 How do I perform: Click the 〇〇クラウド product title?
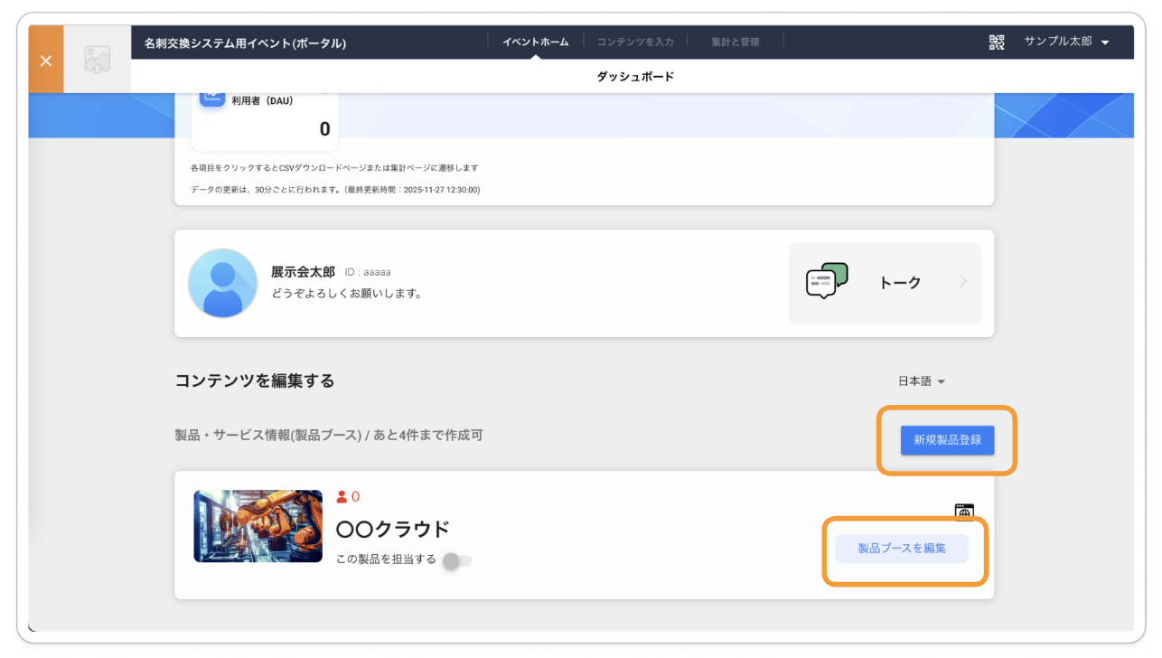[392, 529]
